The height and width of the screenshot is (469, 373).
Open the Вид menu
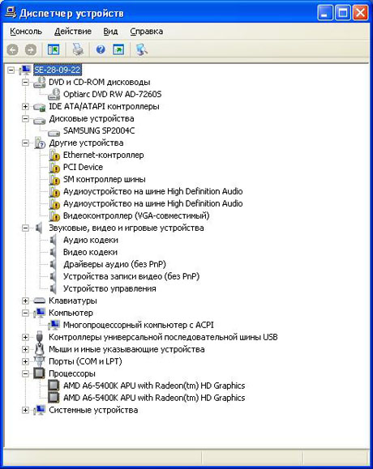tap(110, 32)
